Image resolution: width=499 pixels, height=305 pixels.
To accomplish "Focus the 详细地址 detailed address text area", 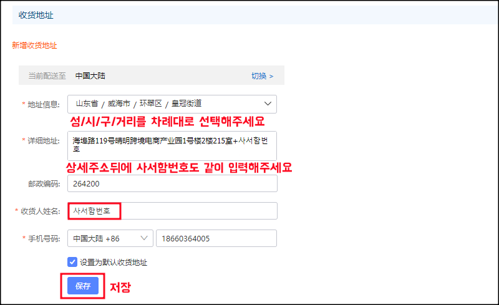I will 172,145.
